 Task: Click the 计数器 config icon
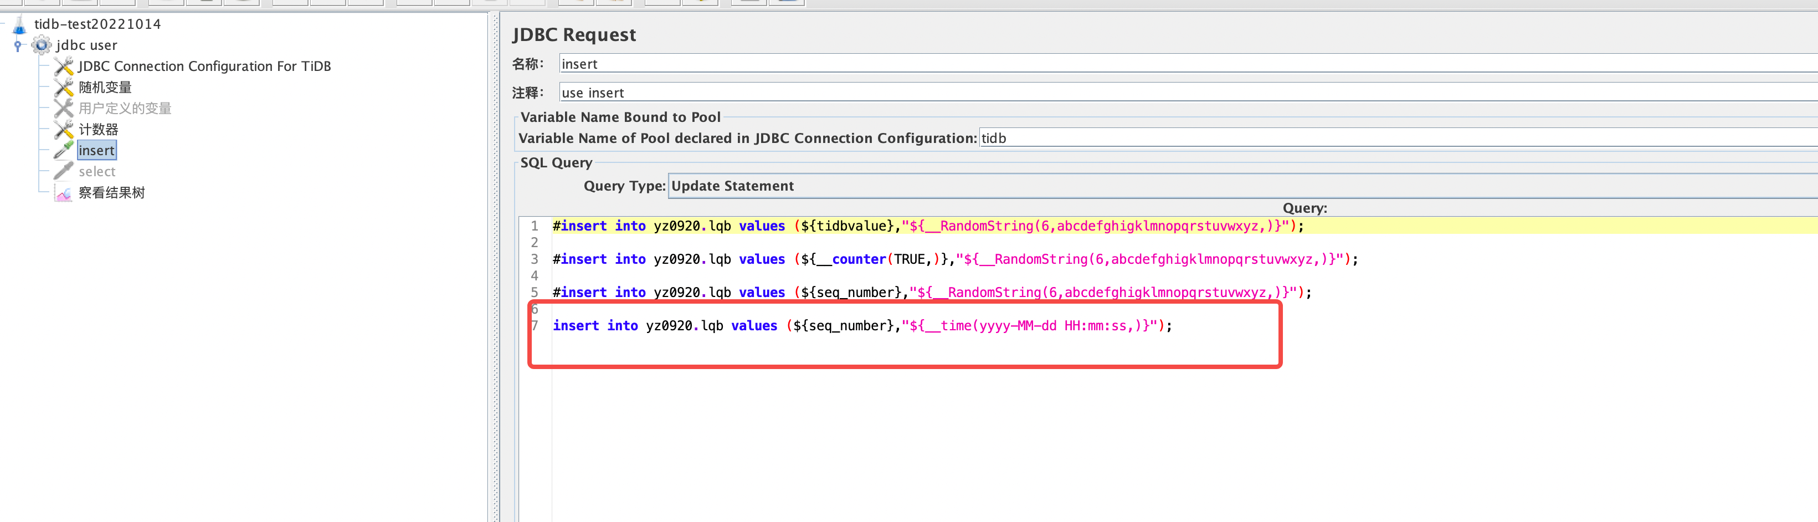[x=64, y=130]
